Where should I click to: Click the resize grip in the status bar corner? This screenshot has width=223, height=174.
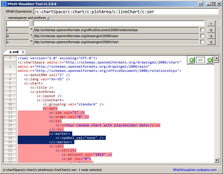pos(220,170)
